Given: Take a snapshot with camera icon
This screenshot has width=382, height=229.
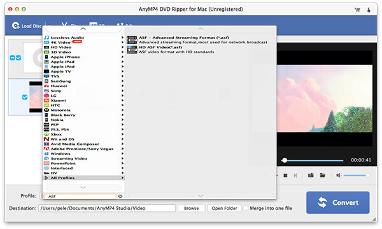Looking at the screenshot, I should [x=311, y=175].
